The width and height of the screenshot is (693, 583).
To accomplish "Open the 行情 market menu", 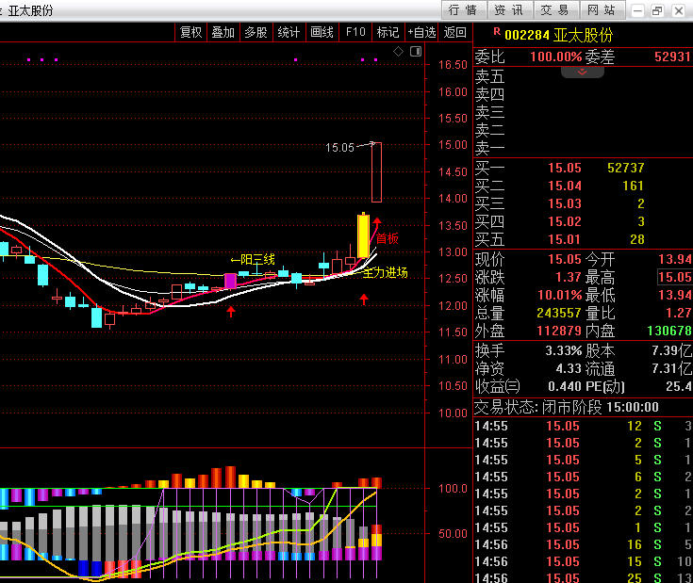I will point(463,10).
